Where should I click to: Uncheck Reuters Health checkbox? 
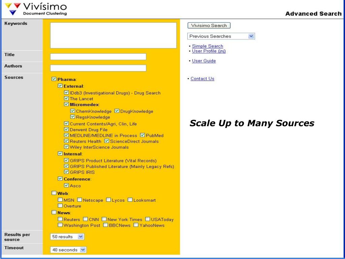point(66,141)
